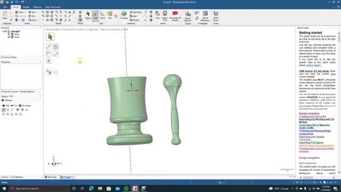341x192 pixels.
Task: Collapse the Design2 tree node
Action: pyautogui.click(x=3, y=31)
